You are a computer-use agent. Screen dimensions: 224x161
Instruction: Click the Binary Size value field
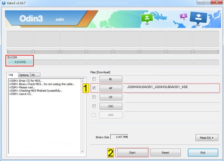click(x=119, y=137)
